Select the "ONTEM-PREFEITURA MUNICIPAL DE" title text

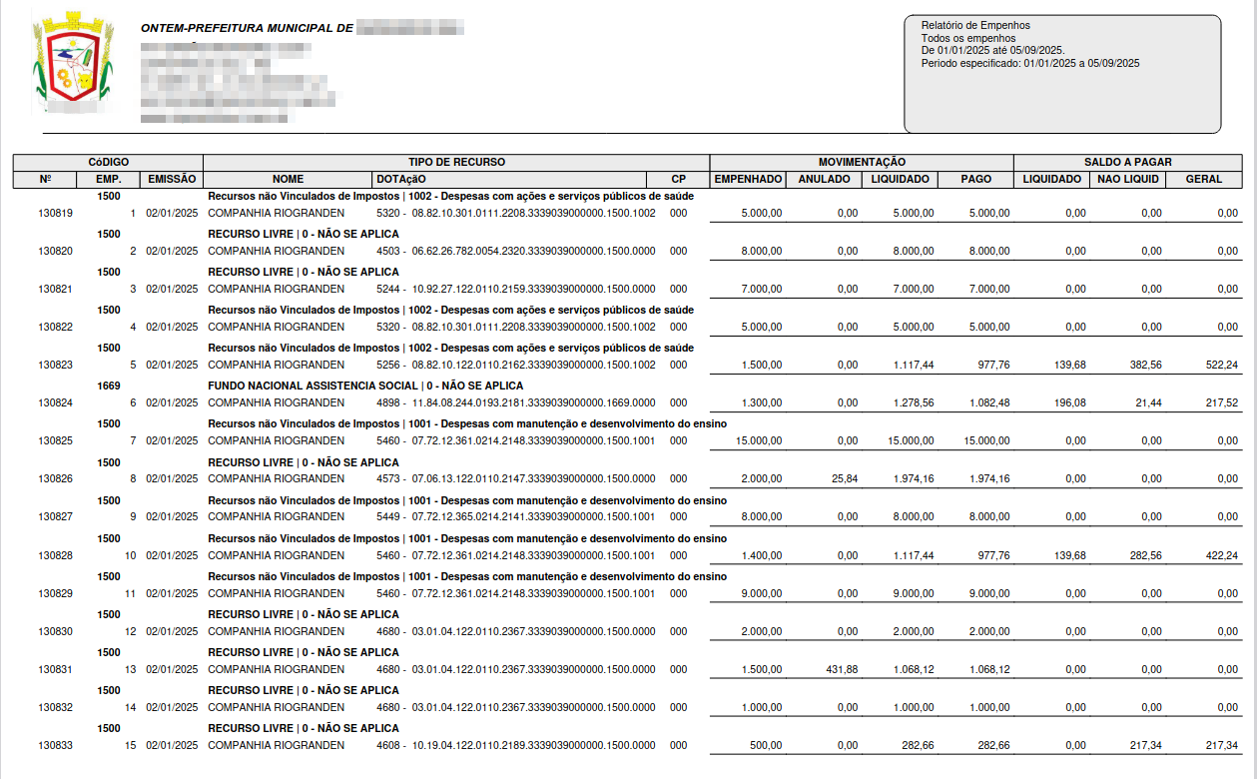pyautogui.click(x=247, y=28)
